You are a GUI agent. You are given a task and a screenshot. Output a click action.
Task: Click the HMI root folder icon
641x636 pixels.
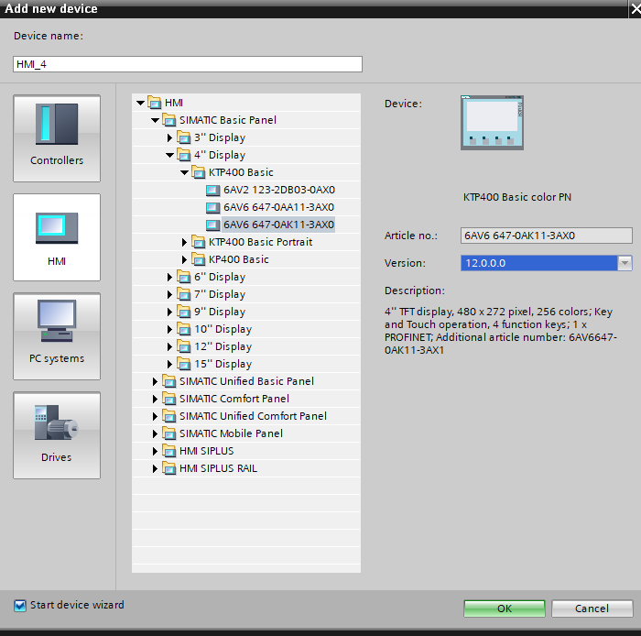click(154, 103)
